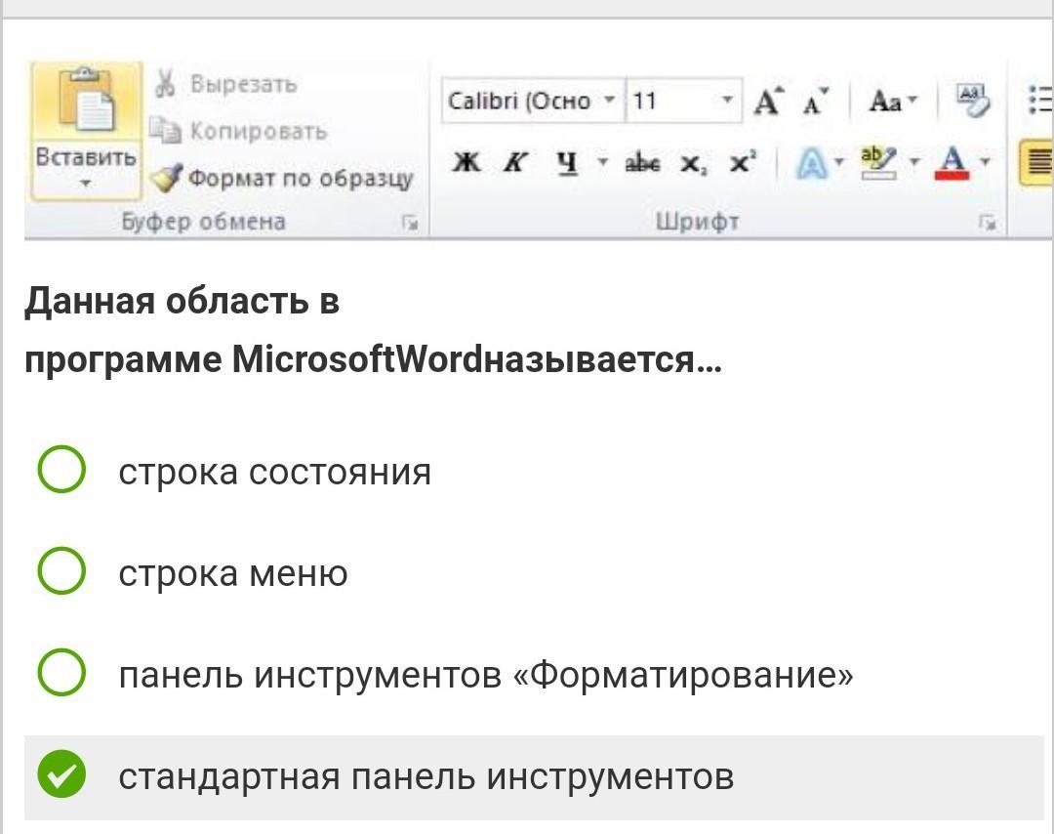The width and height of the screenshot is (1054, 834).
Task: Increase font size with the large A icon
Action: [768, 102]
